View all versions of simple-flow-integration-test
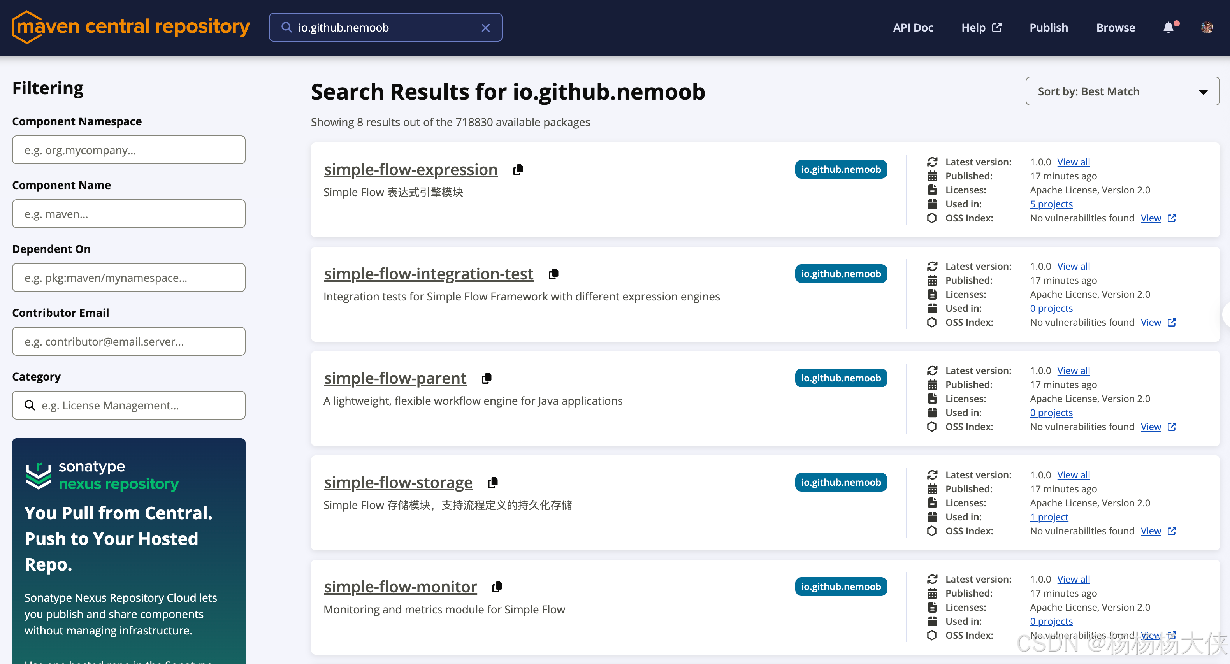This screenshot has height=664, width=1230. click(1074, 266)
